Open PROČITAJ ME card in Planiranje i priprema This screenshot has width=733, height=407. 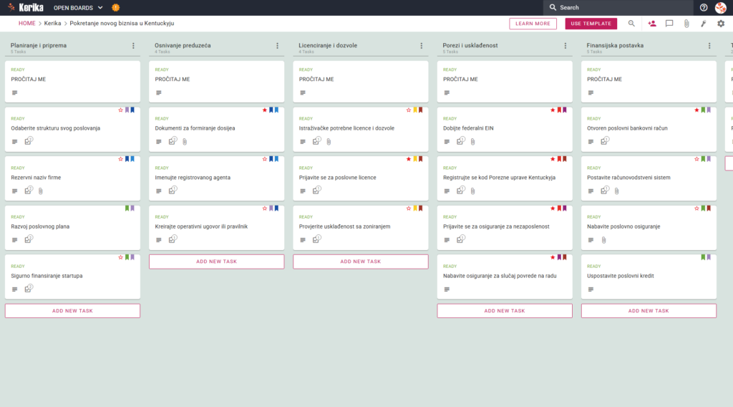(72, 82)
